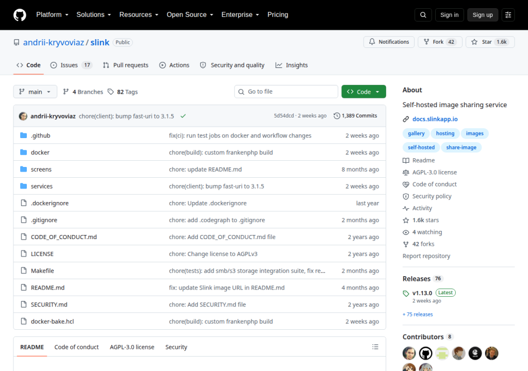528x371 pixels.
Task: Click the book icon beside Readme
Action: pos(406,161)
